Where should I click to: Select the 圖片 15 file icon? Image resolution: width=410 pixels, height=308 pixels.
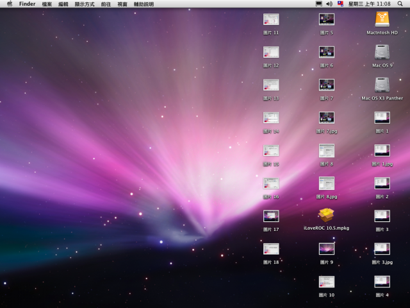[271, 151]
